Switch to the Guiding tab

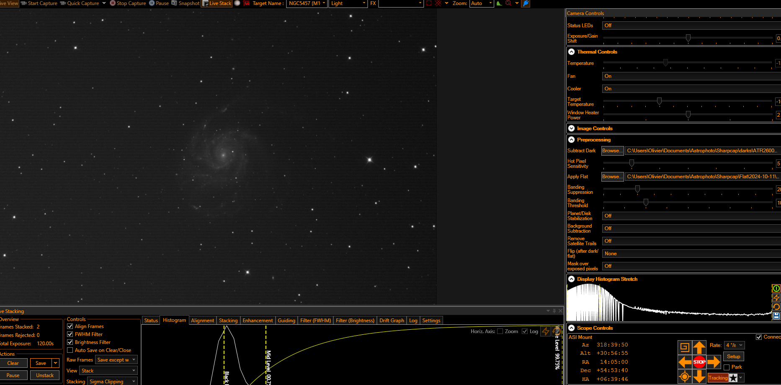coord(286,321)
